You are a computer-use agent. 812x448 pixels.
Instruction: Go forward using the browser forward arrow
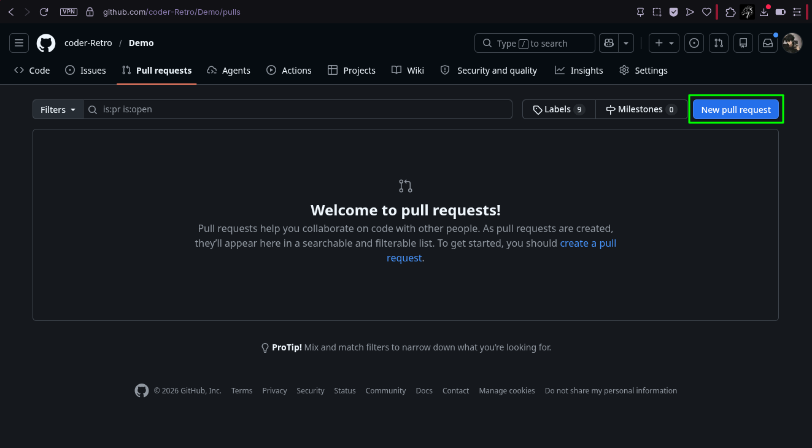27,12
